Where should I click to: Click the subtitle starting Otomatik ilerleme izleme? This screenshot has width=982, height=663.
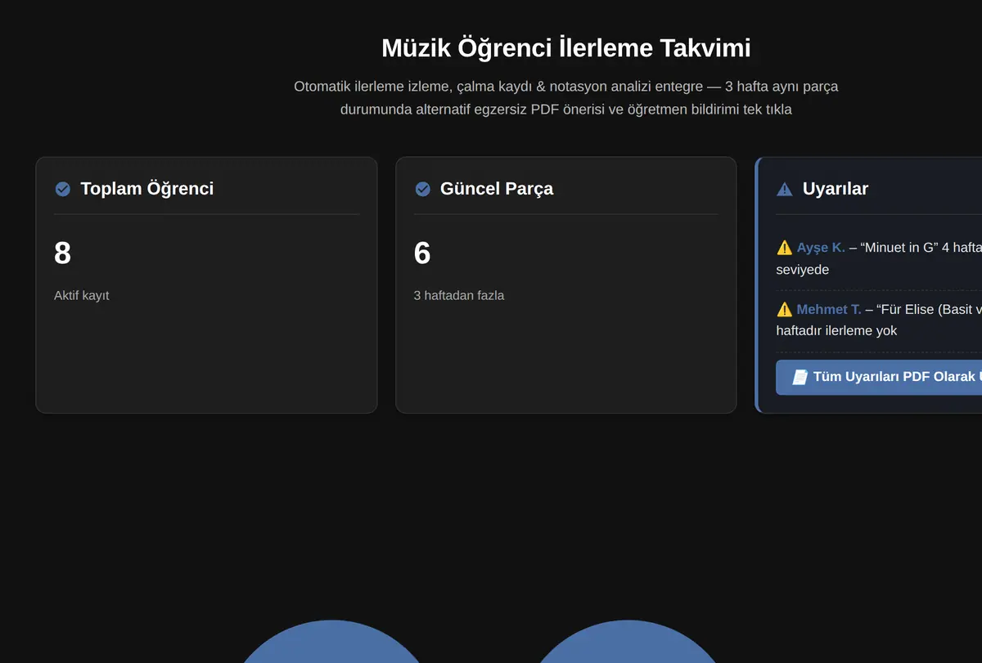point(566,97)
